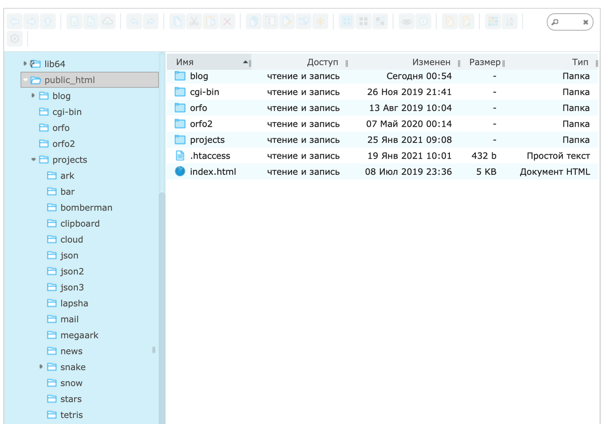Viewport: 610px width, 424px height.
Task: Expand the blog tree node arrow
Action: tap(33, 96)
